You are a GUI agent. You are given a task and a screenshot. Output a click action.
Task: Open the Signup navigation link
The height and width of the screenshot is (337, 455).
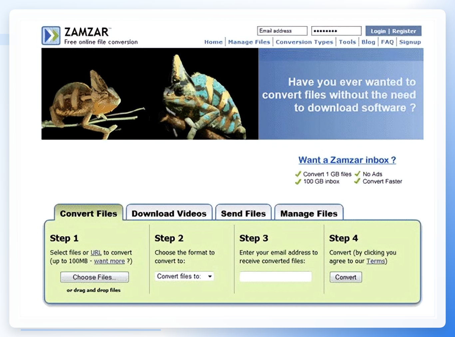point(410,42)
